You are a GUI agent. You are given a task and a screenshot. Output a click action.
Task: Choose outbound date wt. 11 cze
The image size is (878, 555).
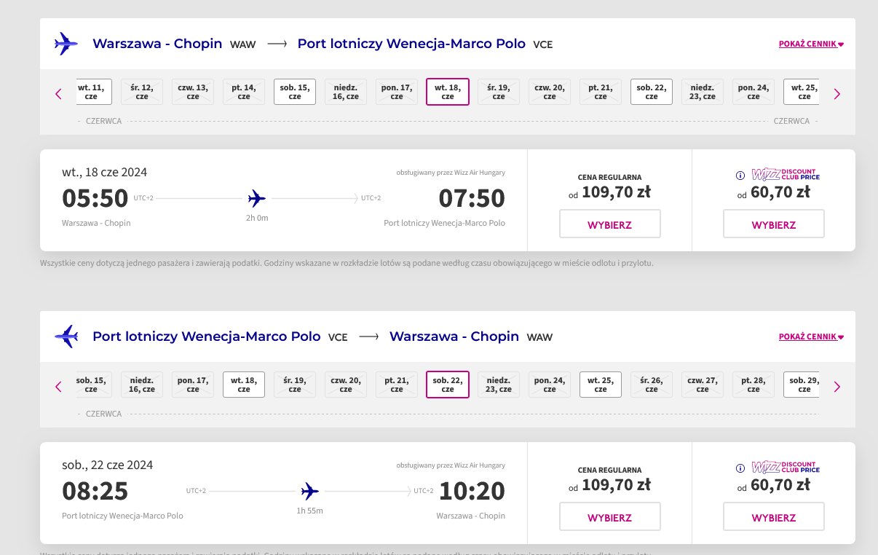coord(93,92)
